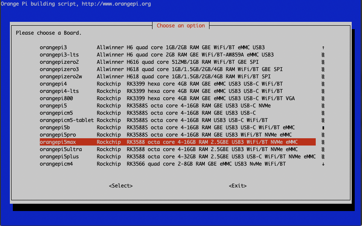Choose the orangepicm5-tablet board
Screen dimensions: 362x226
177,120
